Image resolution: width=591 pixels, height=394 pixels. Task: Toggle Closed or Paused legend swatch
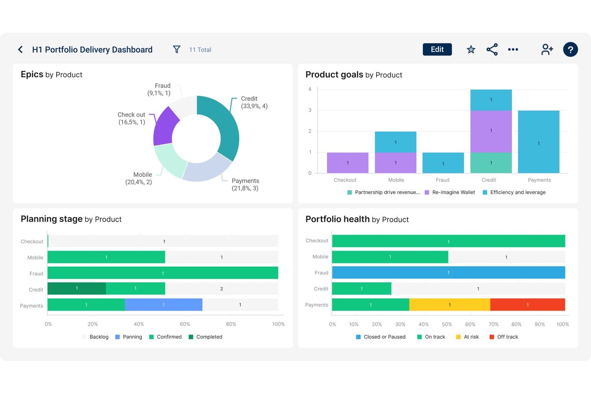(x=358, y=337)
